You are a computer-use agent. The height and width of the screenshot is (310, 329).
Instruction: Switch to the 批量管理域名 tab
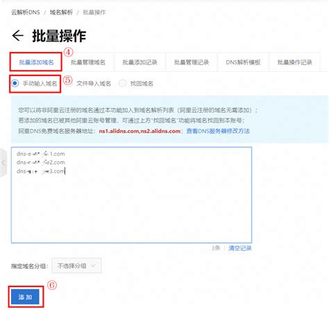[88, 62]
